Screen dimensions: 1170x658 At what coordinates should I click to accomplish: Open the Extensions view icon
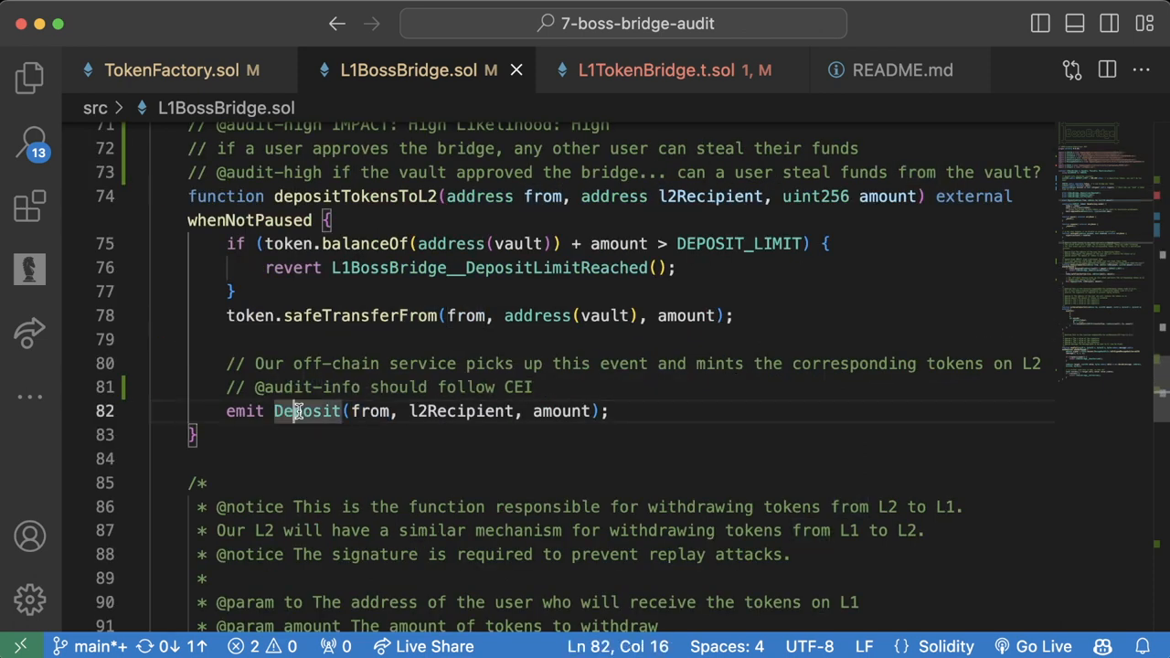click(29, 206)
